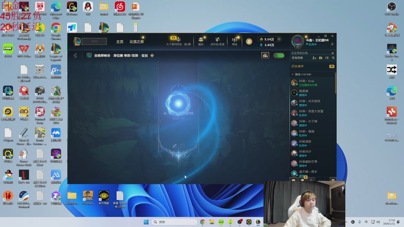Open the 主页 home tab

coord(120,42)
